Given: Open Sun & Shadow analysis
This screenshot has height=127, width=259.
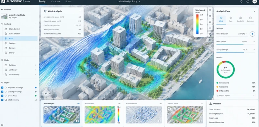Looking at the screenshot, I should [19, 34].
